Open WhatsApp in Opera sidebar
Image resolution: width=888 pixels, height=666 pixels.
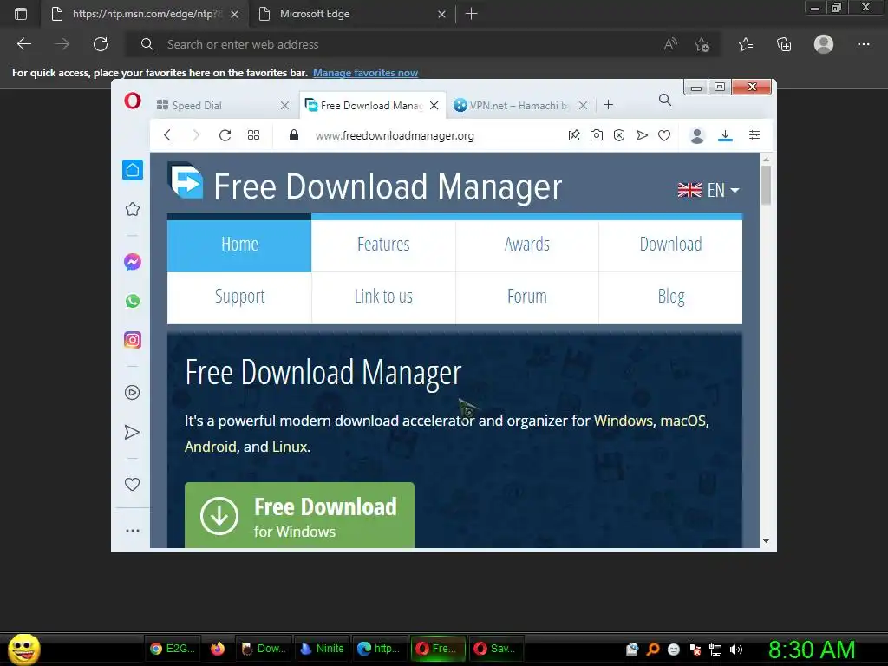click(x=133, y=301)
